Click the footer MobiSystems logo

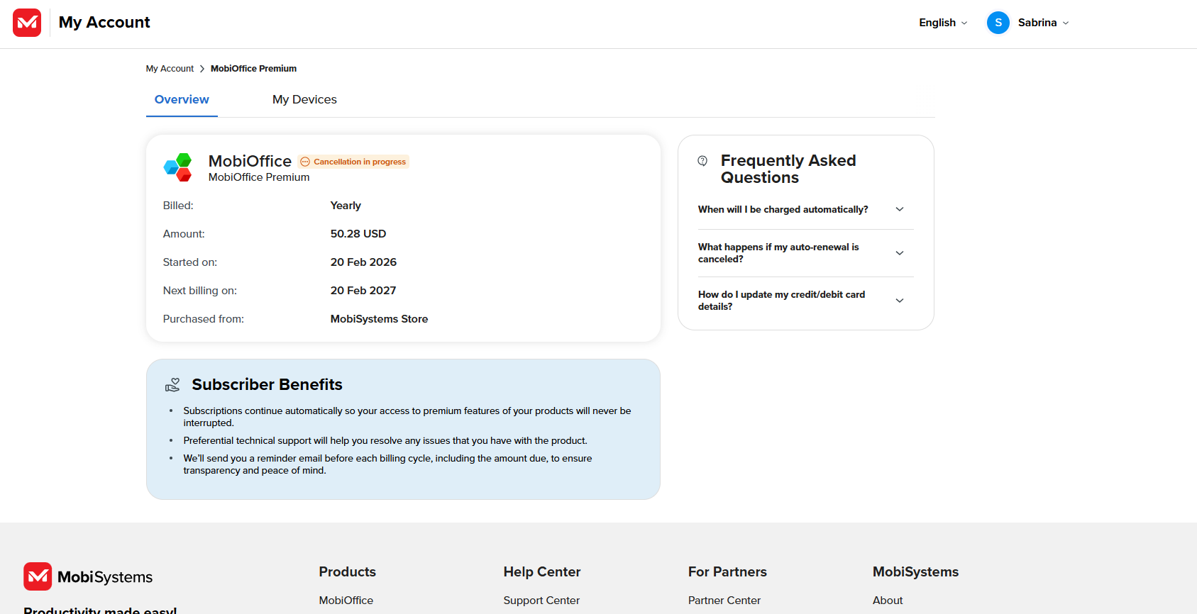(88, 576)
